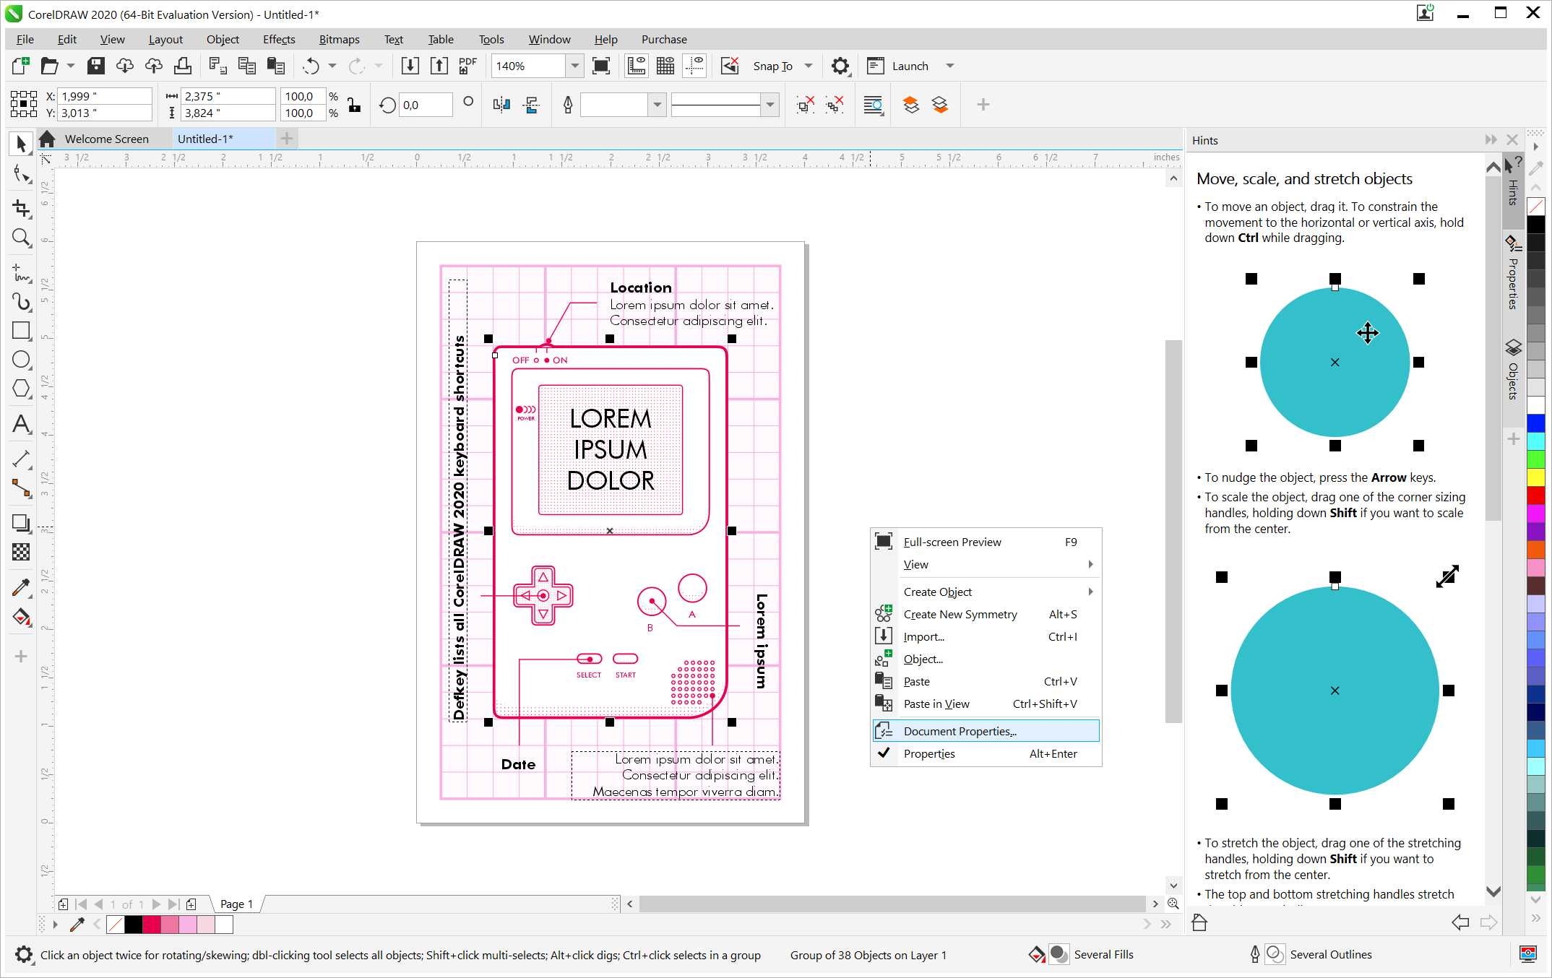
Task: Click the Launch menu button
Action: [x=913, y=65]
